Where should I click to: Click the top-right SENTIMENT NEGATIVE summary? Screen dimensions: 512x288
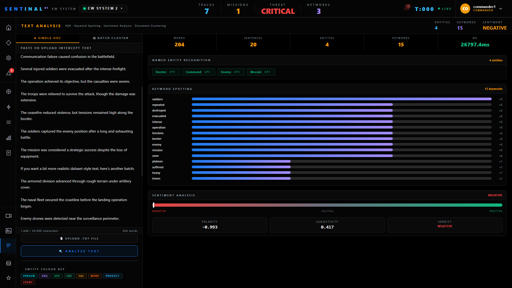tap(495, 26)
